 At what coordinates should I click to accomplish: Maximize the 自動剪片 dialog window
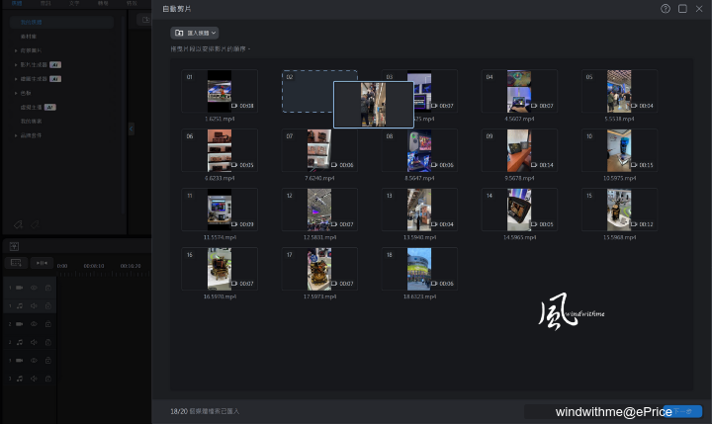point(682,9)
